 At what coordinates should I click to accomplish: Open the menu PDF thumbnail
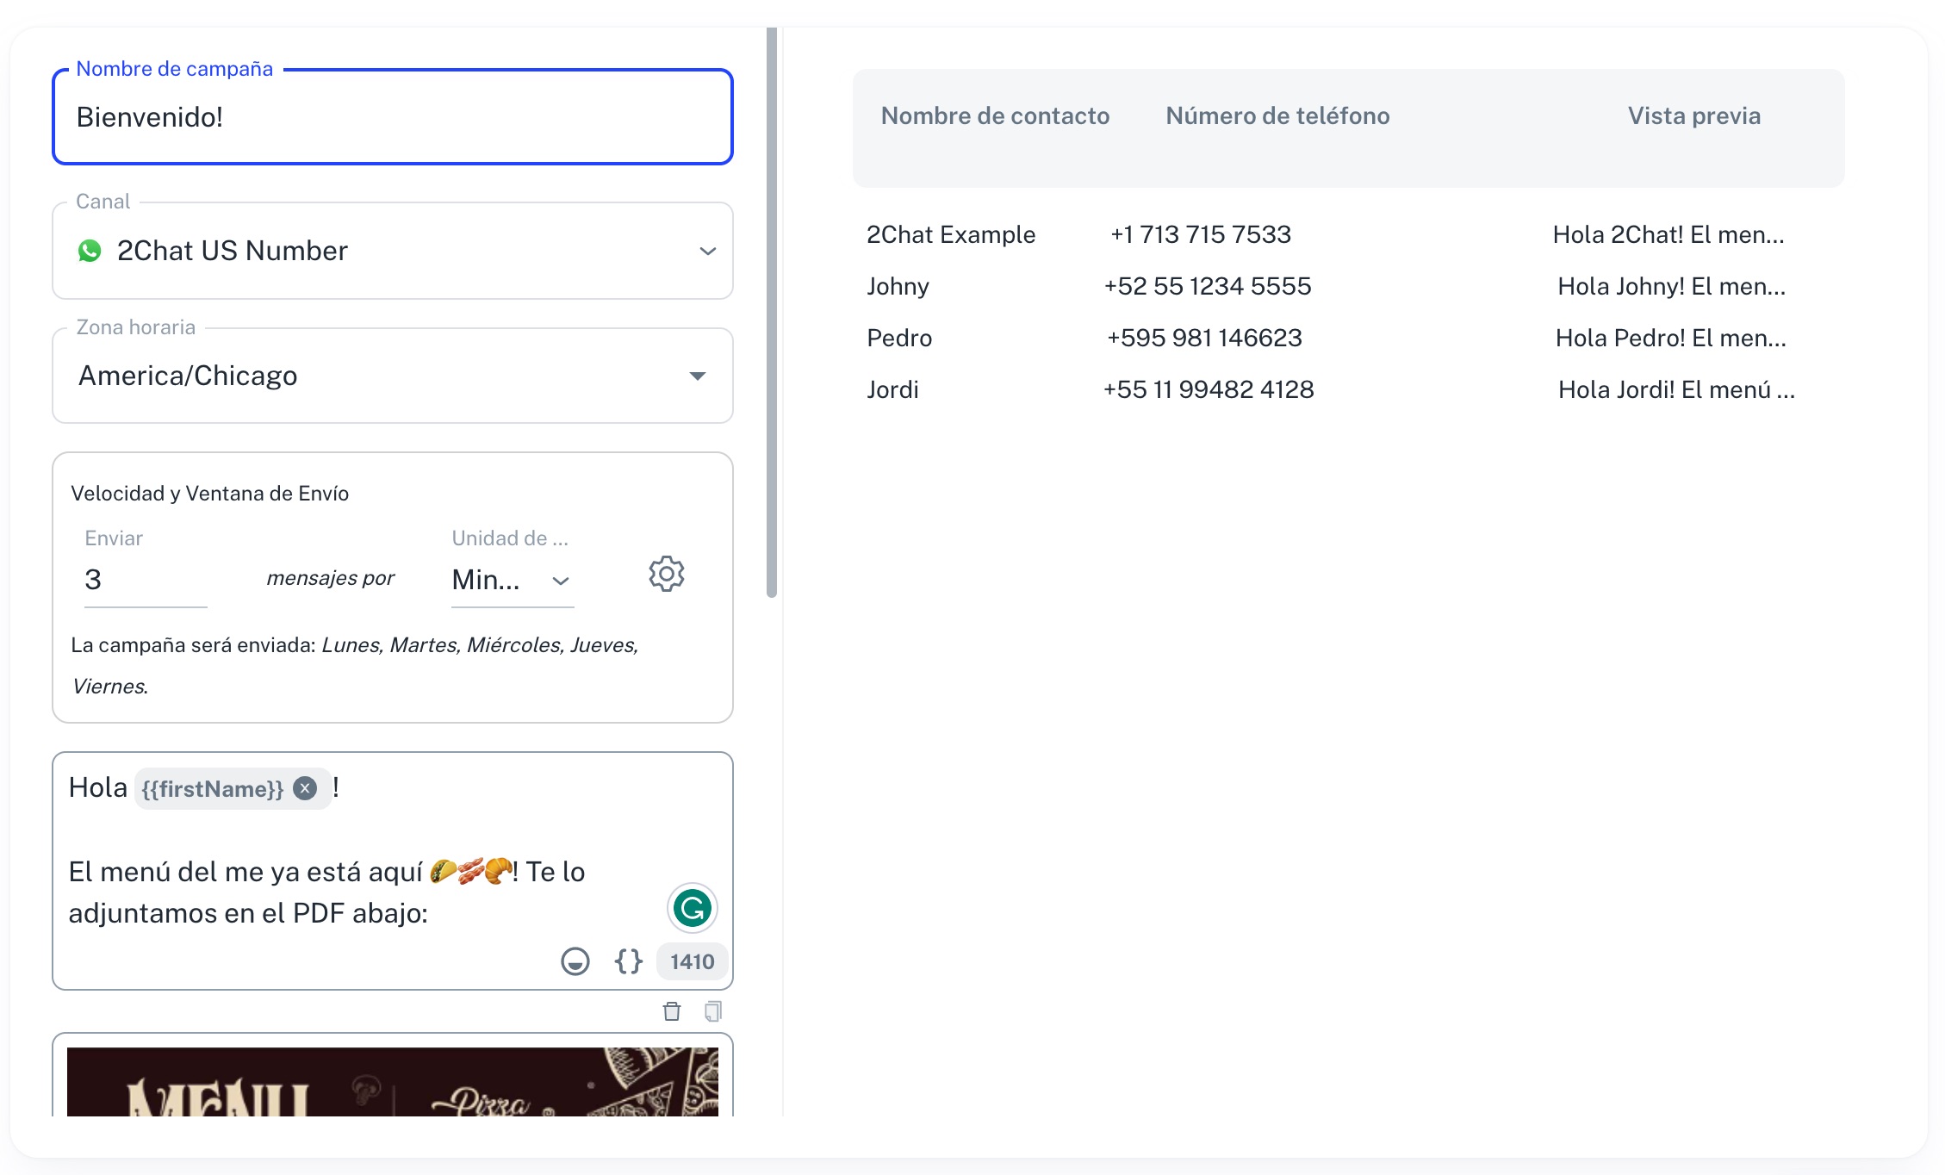coord(392,1082)
